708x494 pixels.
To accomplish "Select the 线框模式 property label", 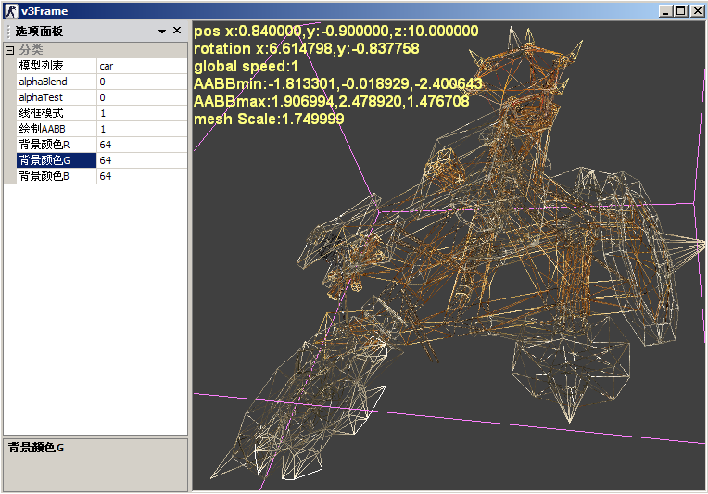I will [x=56, y=113].
